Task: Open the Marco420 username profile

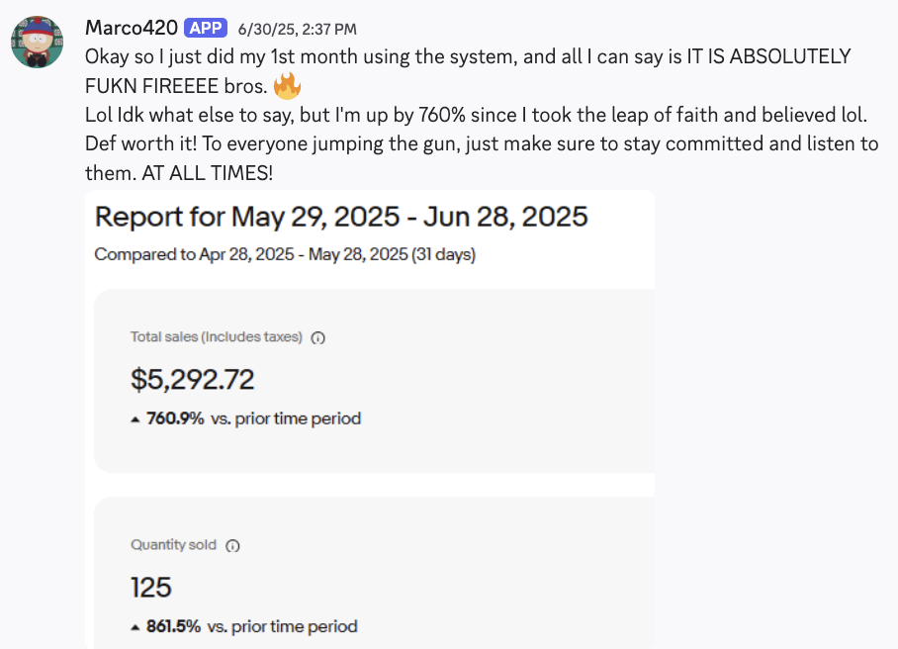Action: 131,28
